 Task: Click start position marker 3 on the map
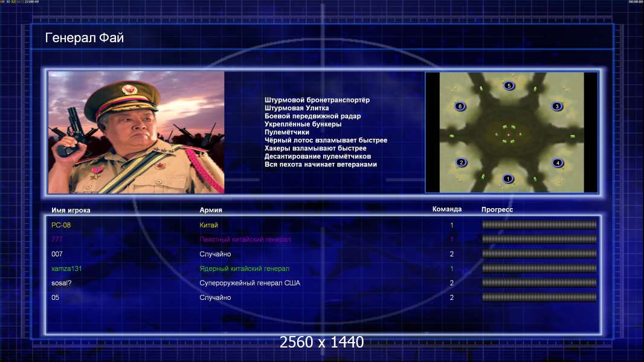[x=557, y=106]
